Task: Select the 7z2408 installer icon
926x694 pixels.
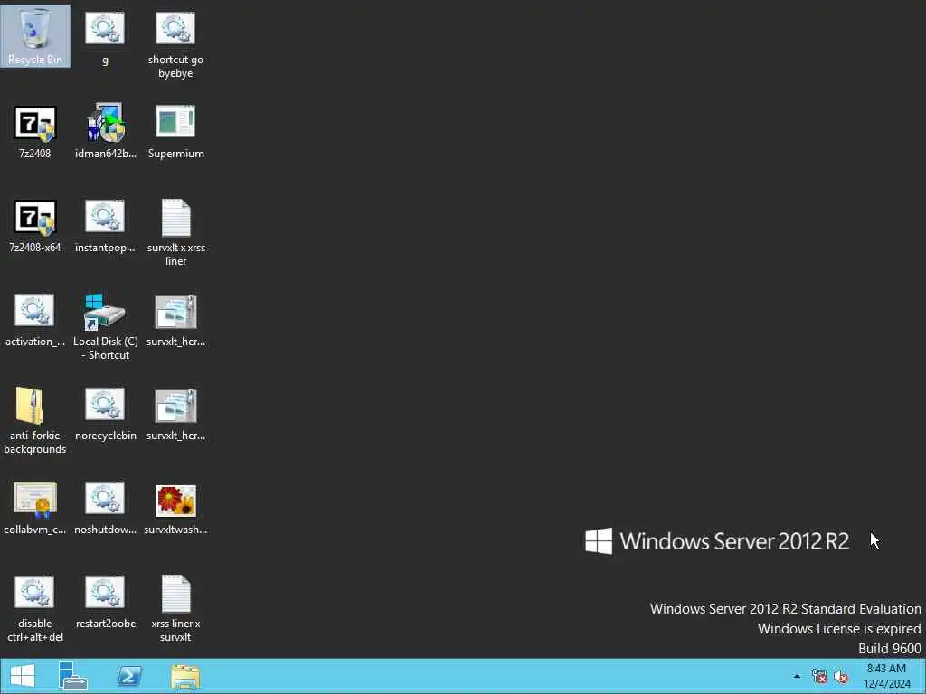Action: click(x=35, y=131)
